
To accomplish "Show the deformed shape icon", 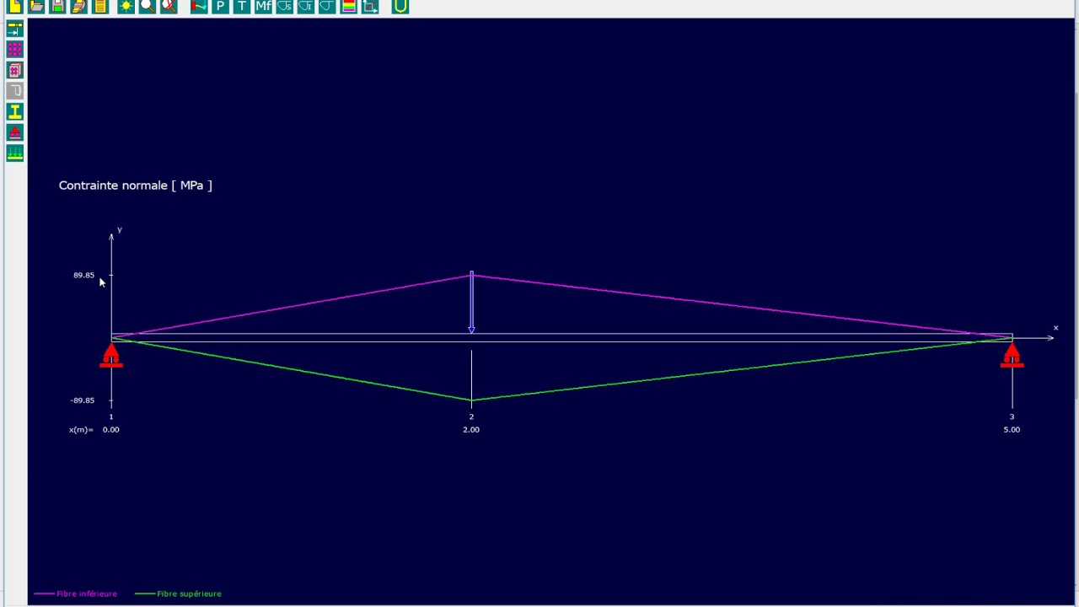I will tap(199, 6).
